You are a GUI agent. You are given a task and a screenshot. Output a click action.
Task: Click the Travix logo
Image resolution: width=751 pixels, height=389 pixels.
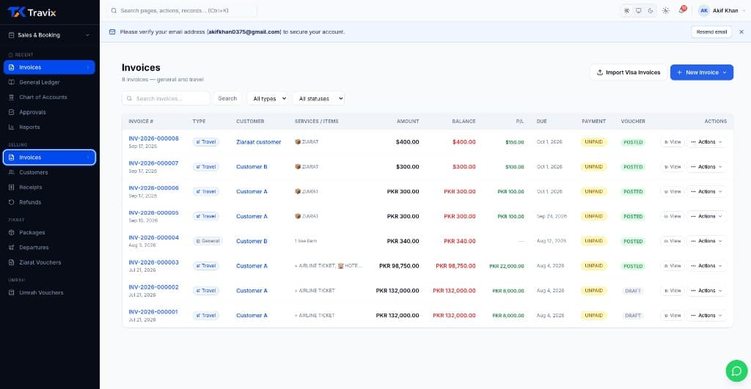click(32, 12)
